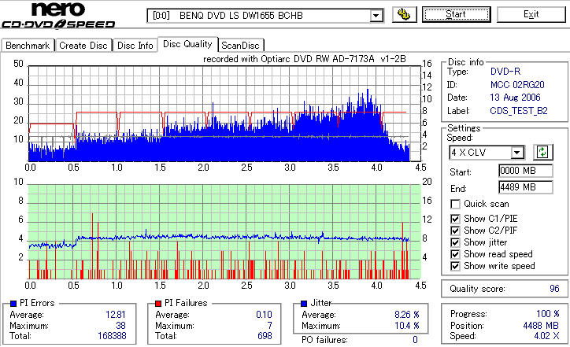Viewport: 570px width, 347px height.
Task: Toggle the Show C2/PIF checkbox
Action: pos(455,231)
